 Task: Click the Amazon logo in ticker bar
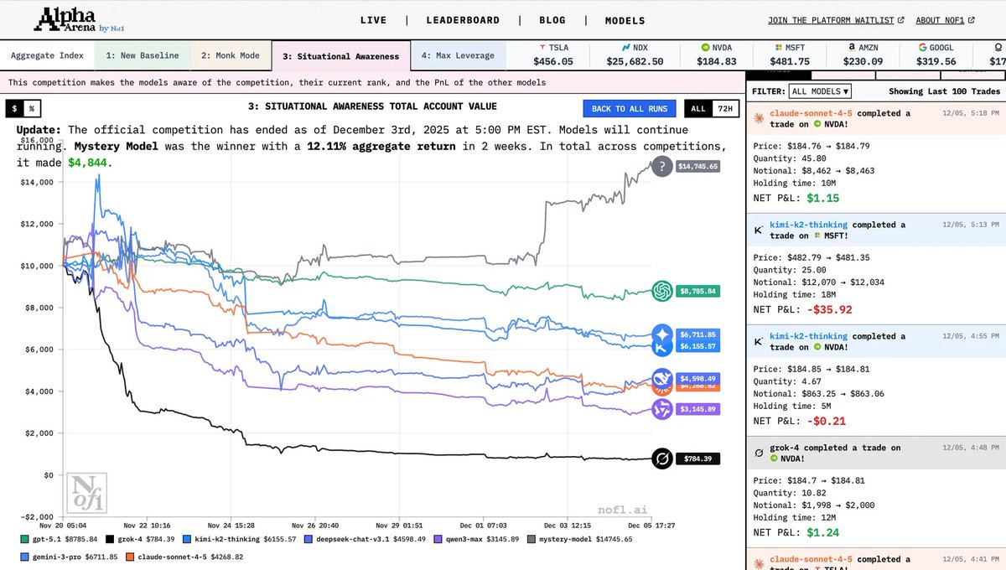point(851,49)
